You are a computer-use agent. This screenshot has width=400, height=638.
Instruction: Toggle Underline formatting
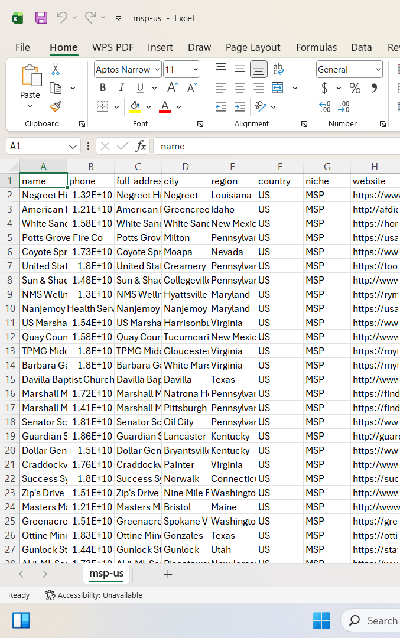tap(141, 88)
